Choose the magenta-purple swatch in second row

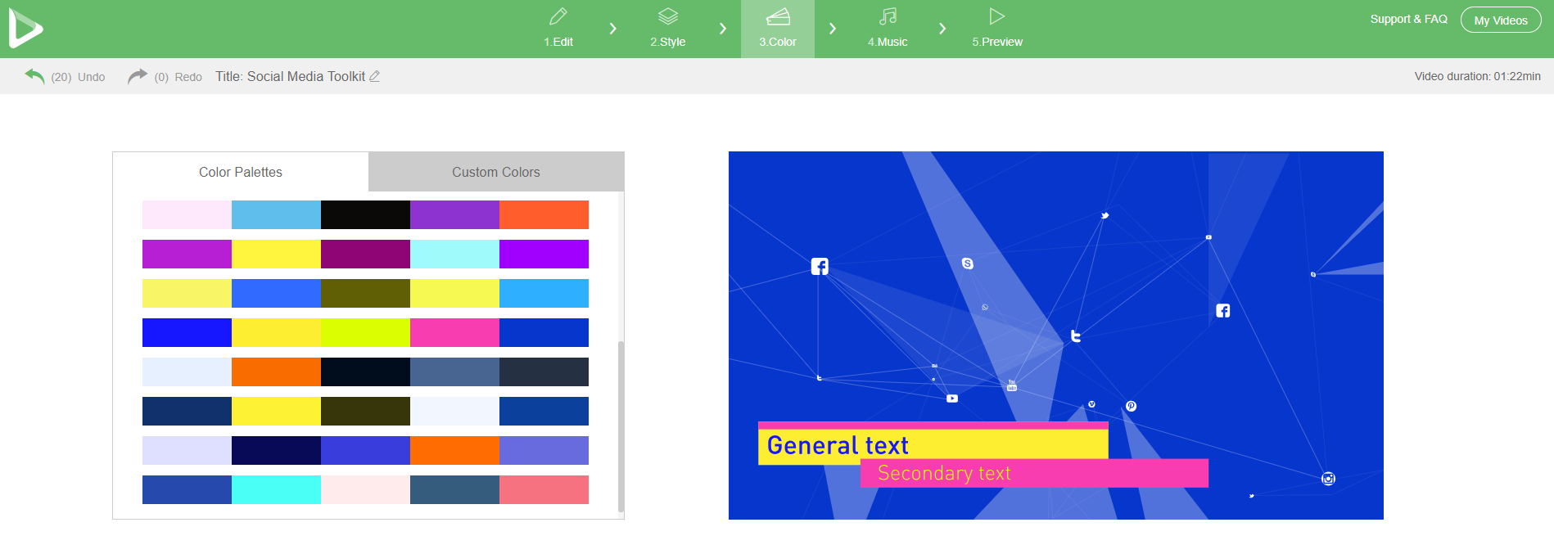tap(187, 254)
